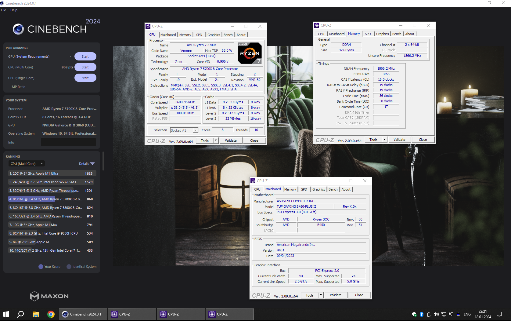This screenshot has width=511, height=321.
Task: Open the CPU (Multi Core) ranking dropdown
Action: [x=27, y=164]
